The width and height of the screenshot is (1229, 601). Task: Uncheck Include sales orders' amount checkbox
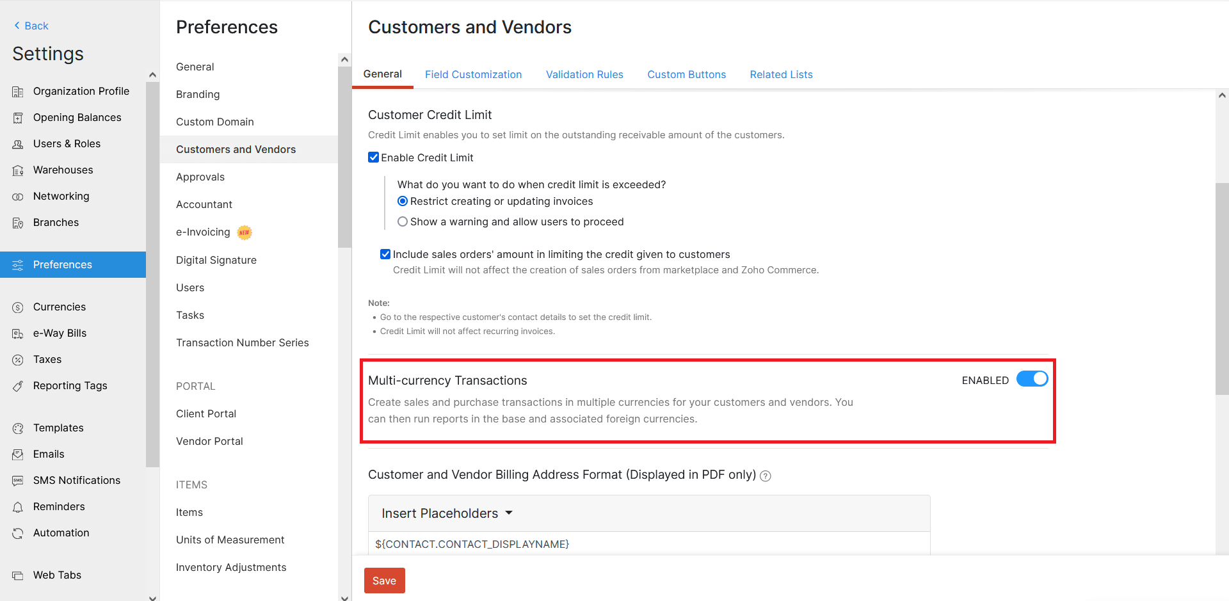click(x=385, y=254)
